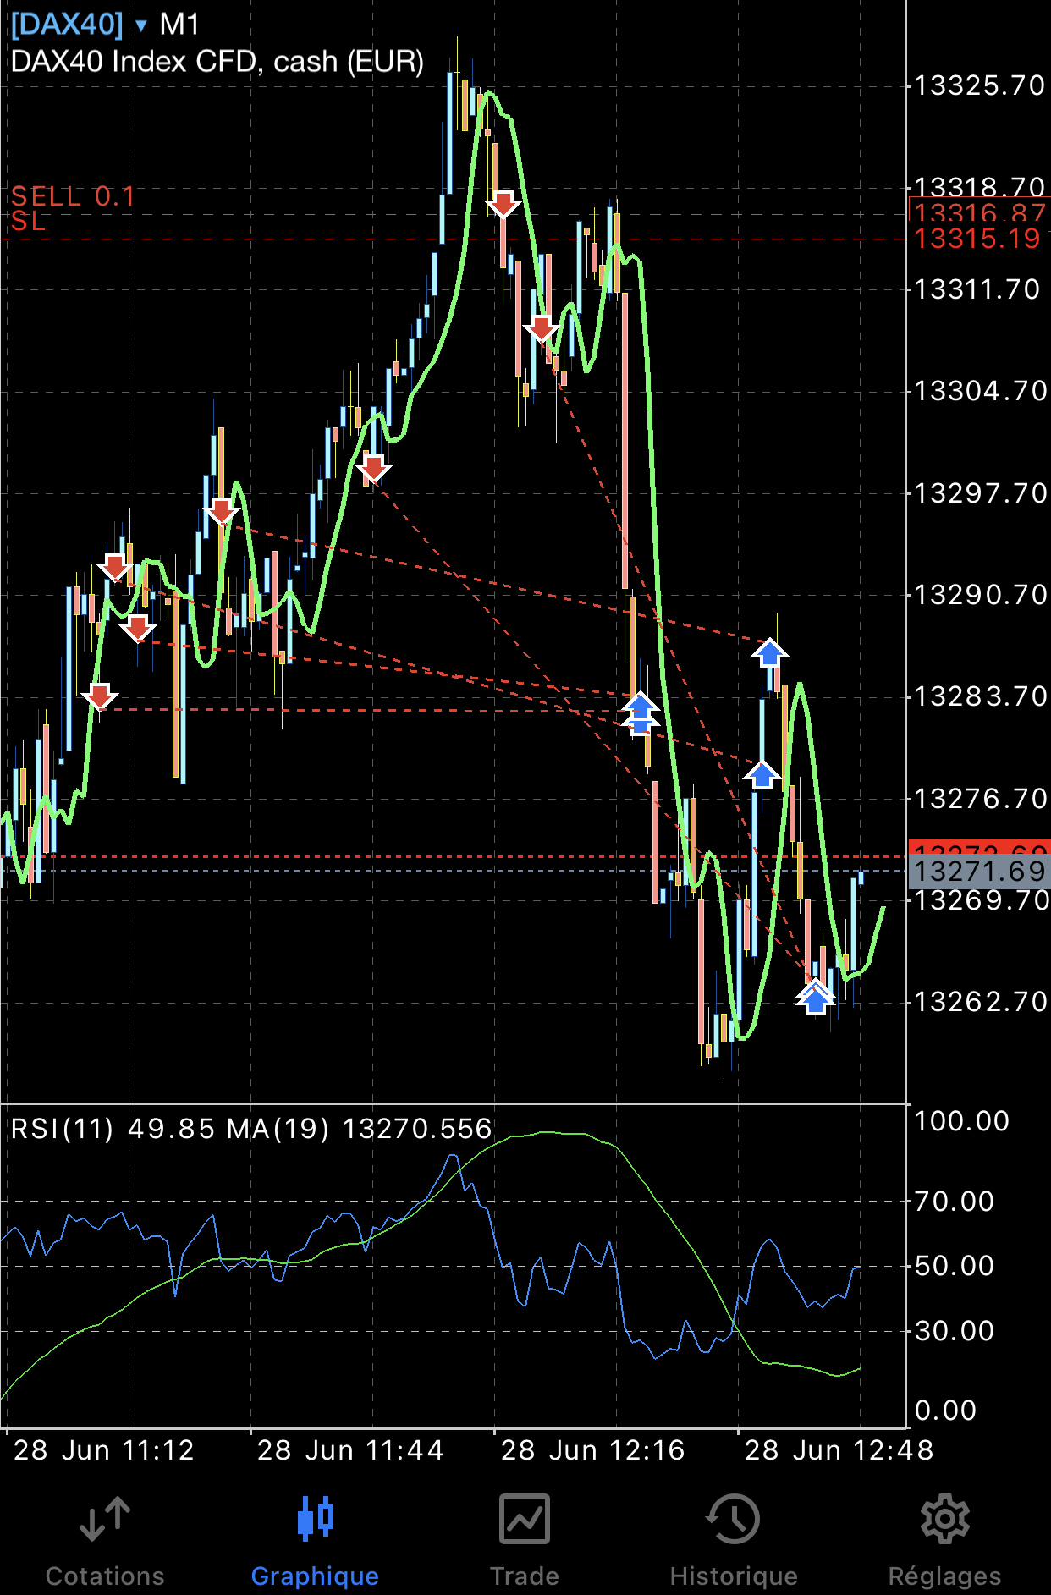Tap the 28 Jun 12:48 time label
This screenshot has width=1051, height=1595.
839,1450
